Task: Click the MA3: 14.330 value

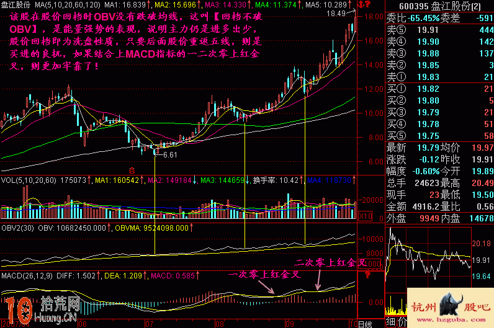Action: [228, 5]
